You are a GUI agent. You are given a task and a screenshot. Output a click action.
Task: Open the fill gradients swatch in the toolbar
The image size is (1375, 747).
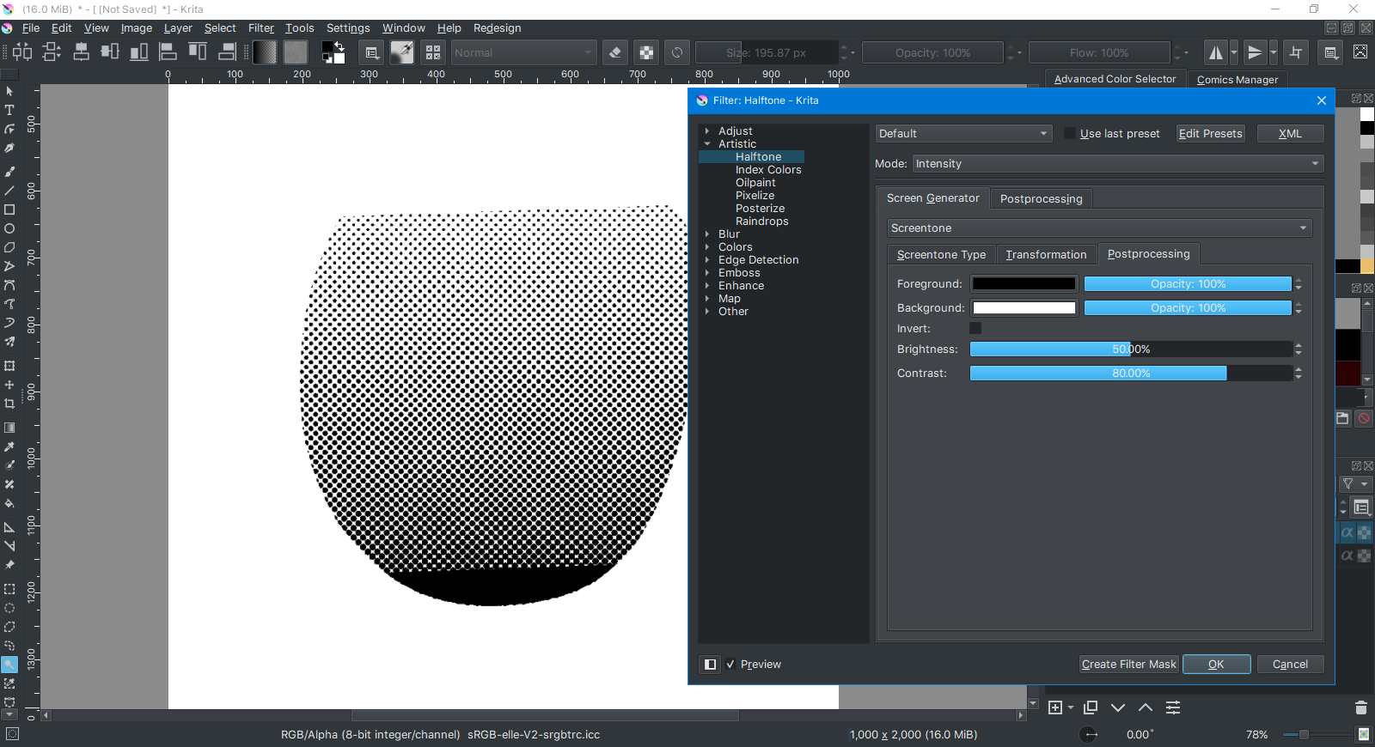(x=265, y=53)
